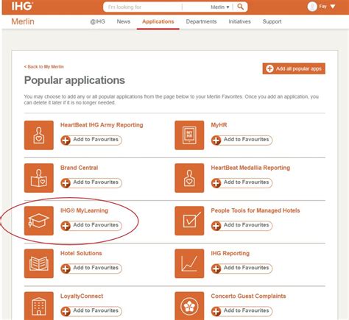Expand the user menu arrow beside Fay
This screenshot has height=320, width=349.
pyautogui.click(x=333, y=7)
